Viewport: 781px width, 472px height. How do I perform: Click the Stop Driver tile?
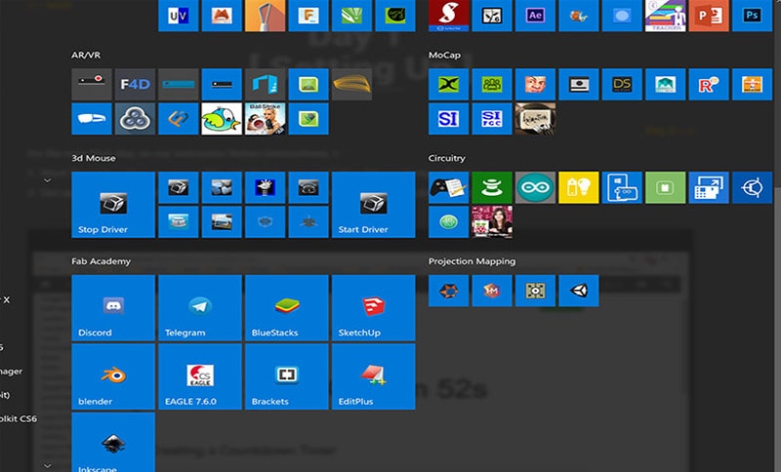click(113, 205)
